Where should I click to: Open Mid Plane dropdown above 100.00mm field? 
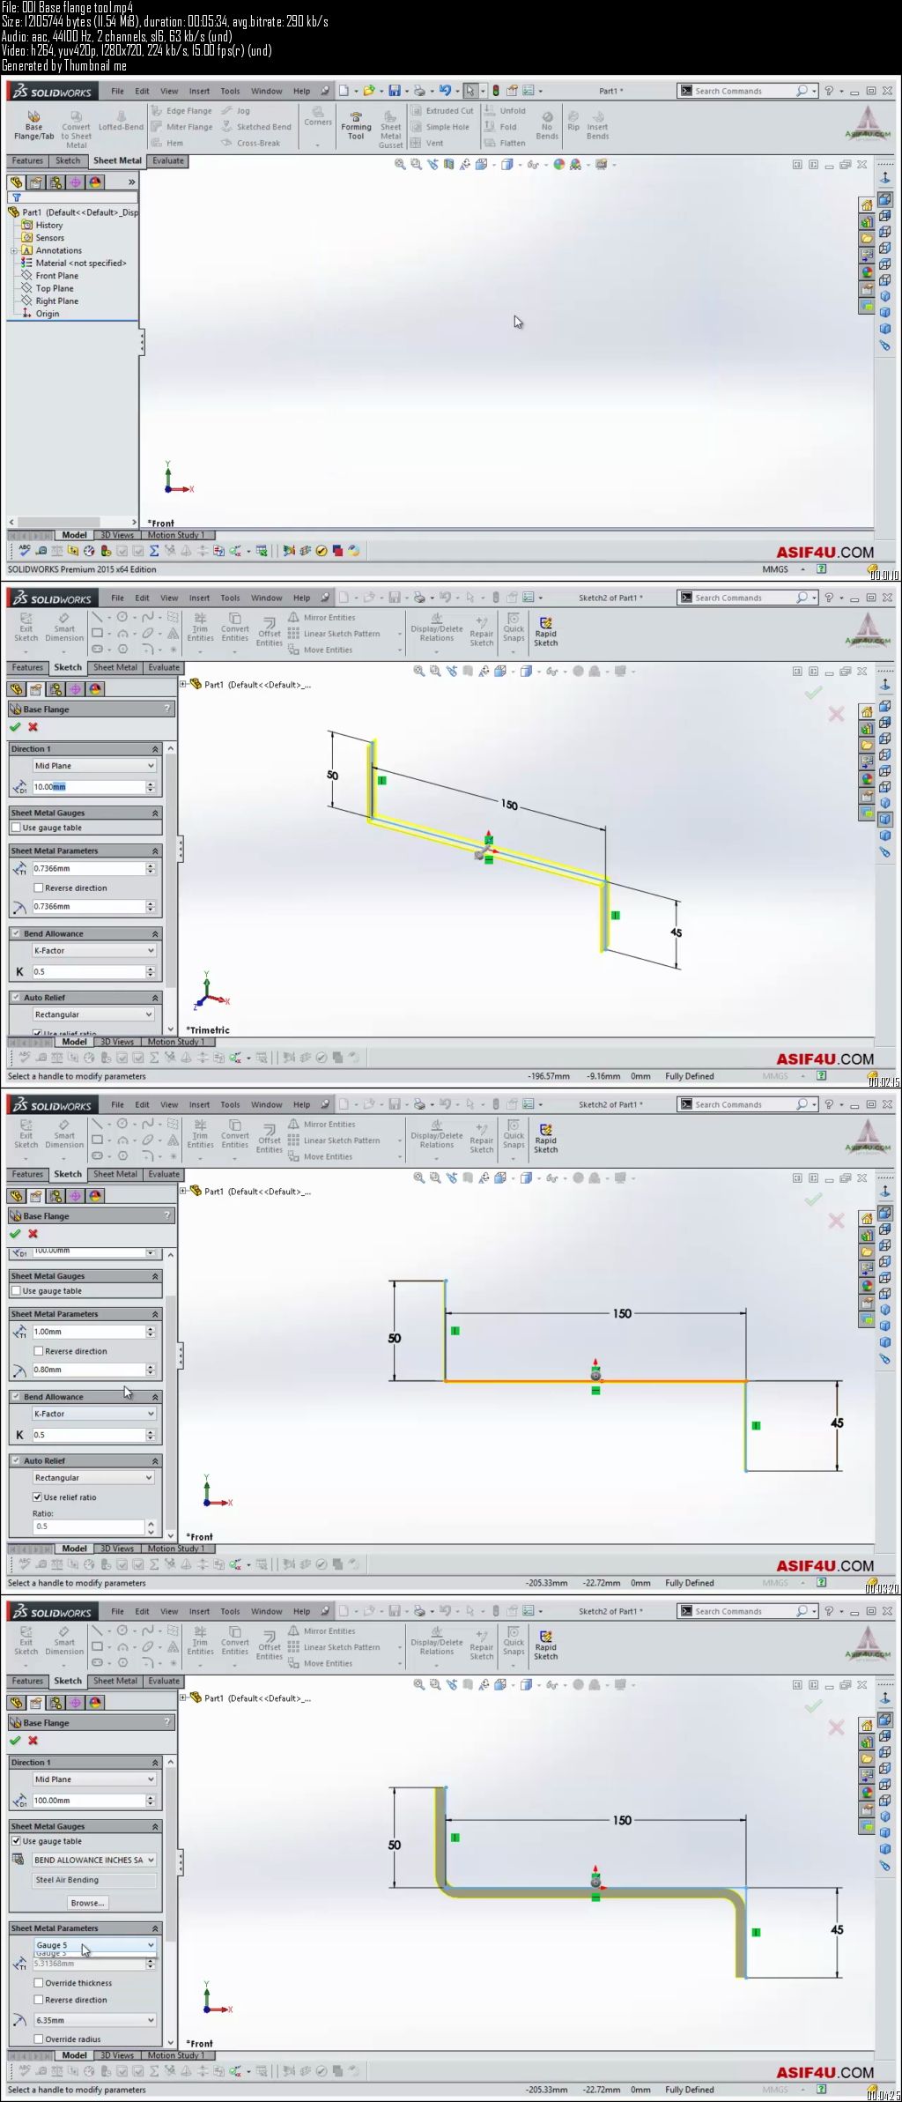pos(94,1779)
